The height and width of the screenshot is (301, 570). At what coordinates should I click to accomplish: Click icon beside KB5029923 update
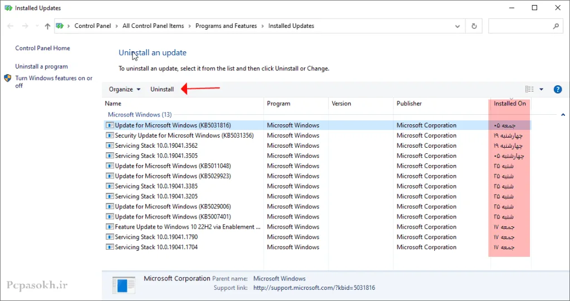[x=110, y=176]
